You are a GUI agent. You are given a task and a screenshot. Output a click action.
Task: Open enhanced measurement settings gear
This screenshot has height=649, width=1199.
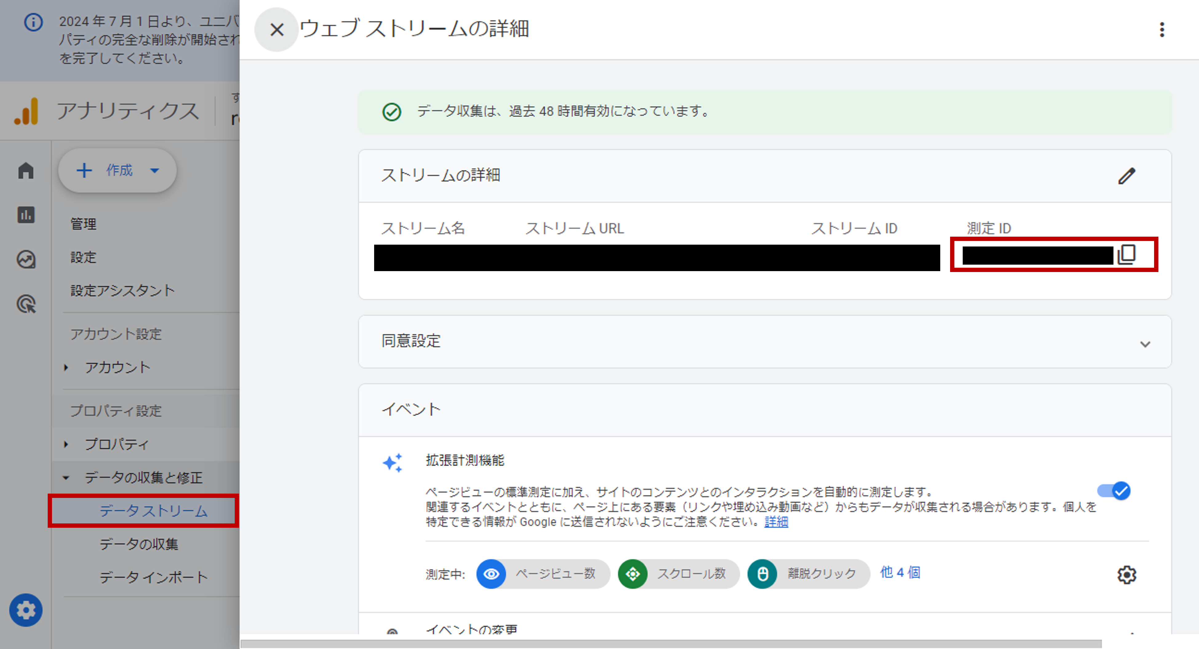coord(1126,575)
